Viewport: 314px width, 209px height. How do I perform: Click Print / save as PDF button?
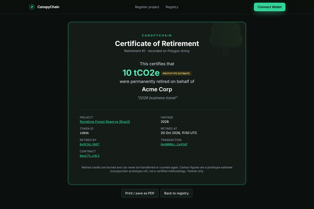[140, 193]
